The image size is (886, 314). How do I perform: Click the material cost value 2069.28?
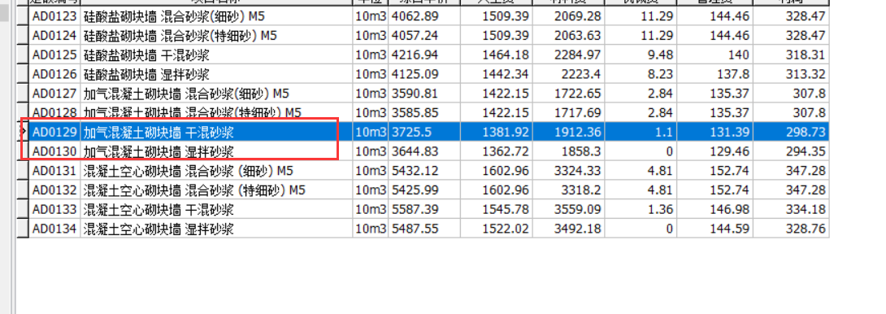[x=577, y=16]
